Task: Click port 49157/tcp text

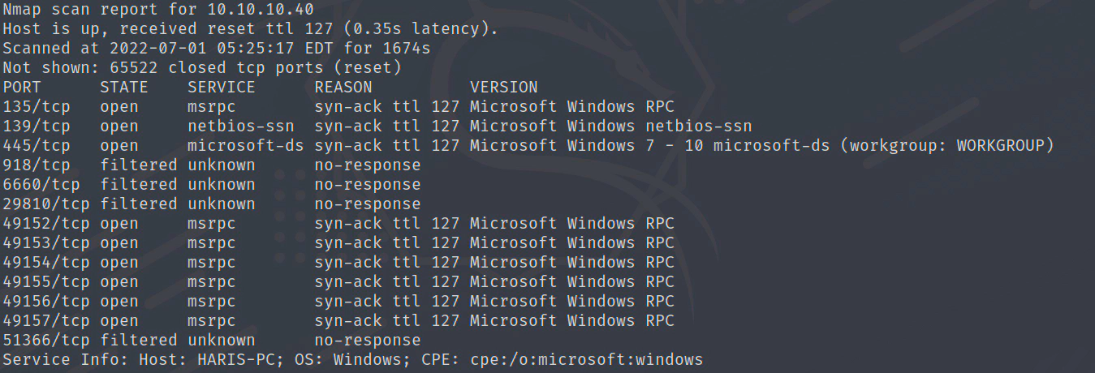Action: click(46, 321)
